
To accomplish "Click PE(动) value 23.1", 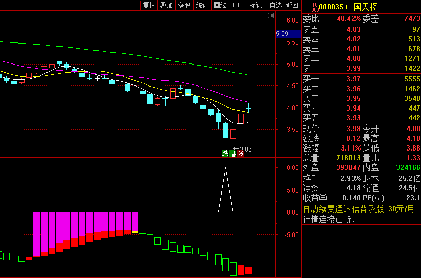I will point(413,198).
